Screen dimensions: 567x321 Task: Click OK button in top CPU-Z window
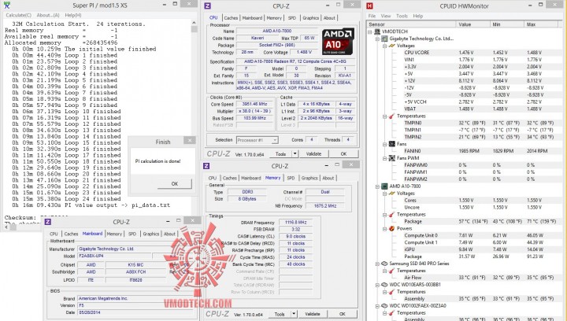click(x=343, y=154)
